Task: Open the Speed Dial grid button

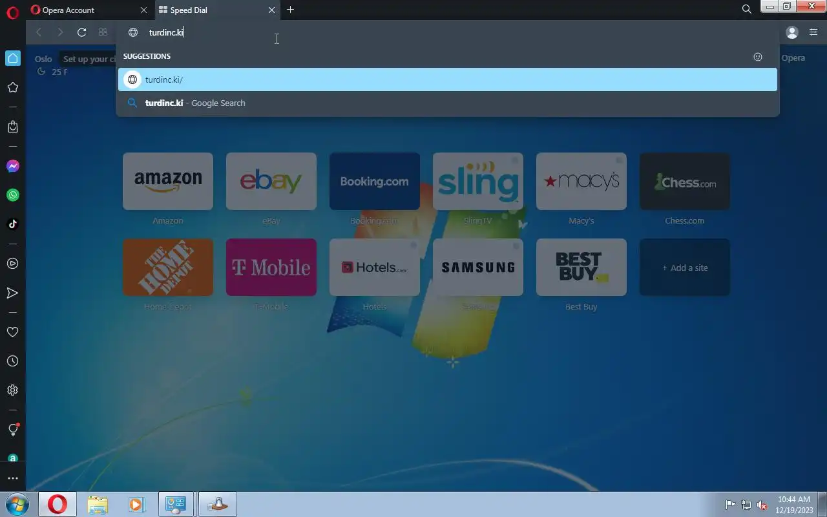Action: coord(103,32)
